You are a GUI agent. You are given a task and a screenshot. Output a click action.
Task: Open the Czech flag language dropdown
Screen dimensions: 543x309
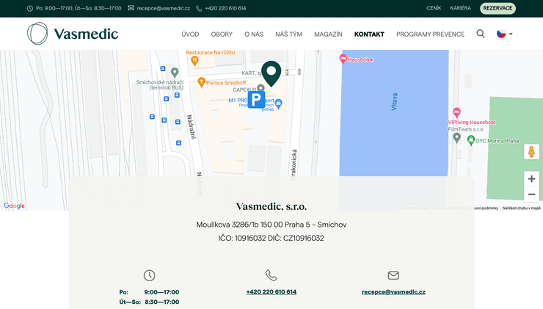coord(504,34)
